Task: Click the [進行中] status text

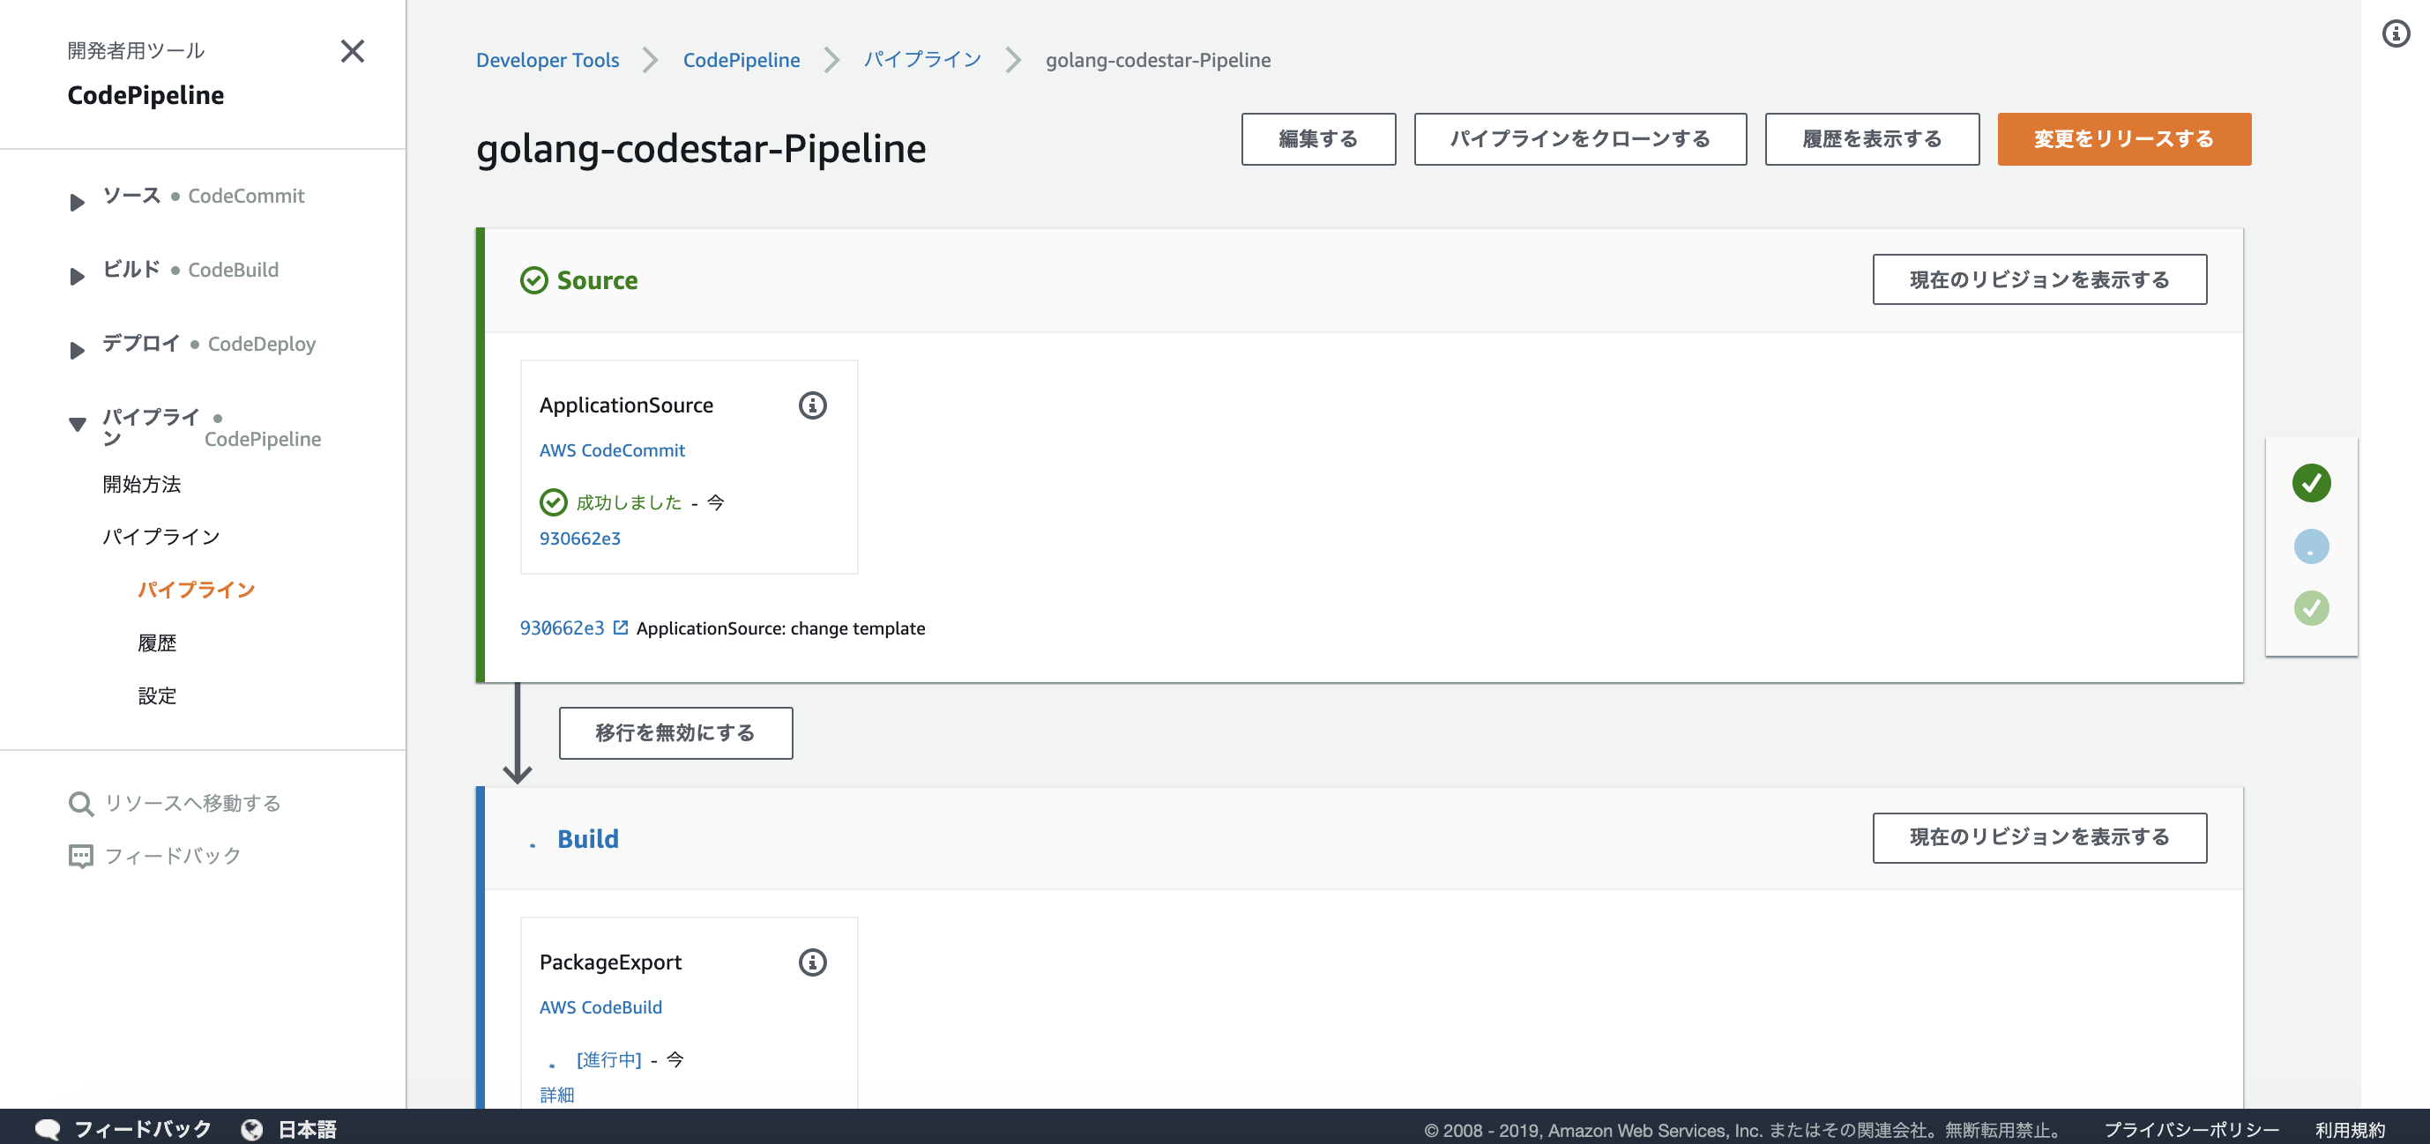Action: [x=608, y=1059]
